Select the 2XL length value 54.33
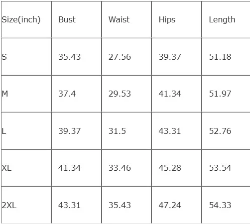Viewport: 250px width, 224px height. click(x=220, y=205)
